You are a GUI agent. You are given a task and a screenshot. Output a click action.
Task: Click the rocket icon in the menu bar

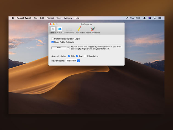[127, 18]
